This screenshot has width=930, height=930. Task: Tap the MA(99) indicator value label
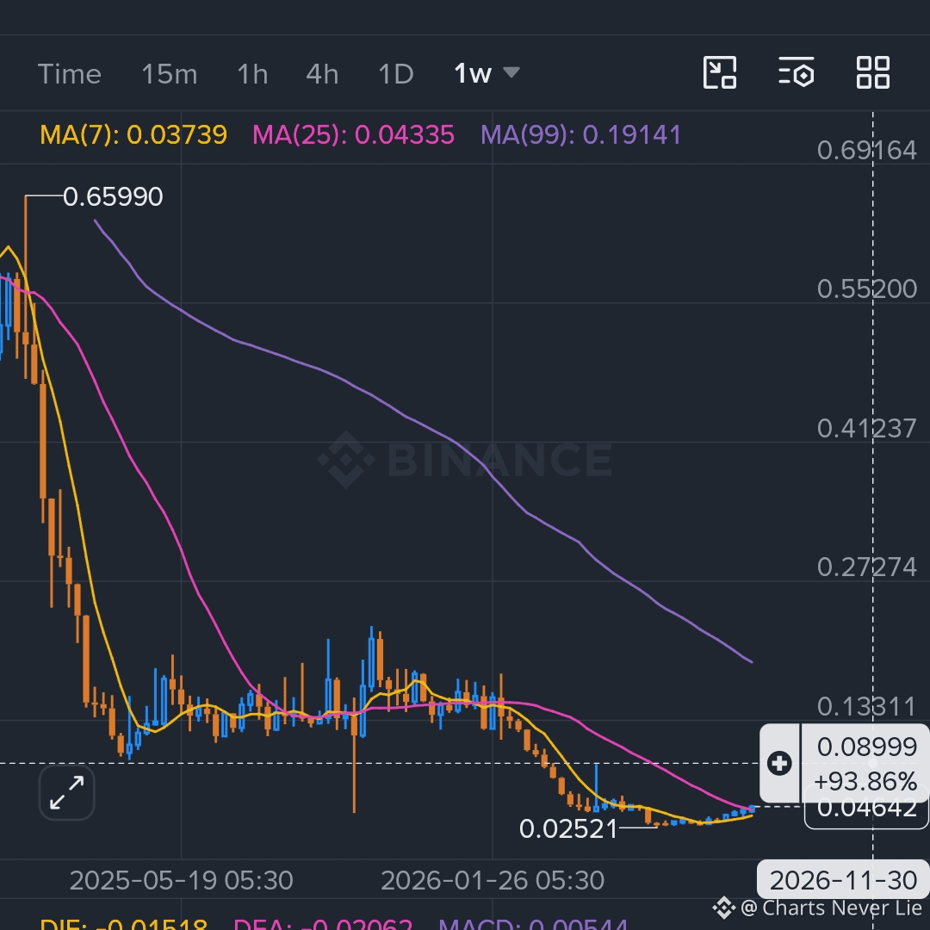(580, 135)
